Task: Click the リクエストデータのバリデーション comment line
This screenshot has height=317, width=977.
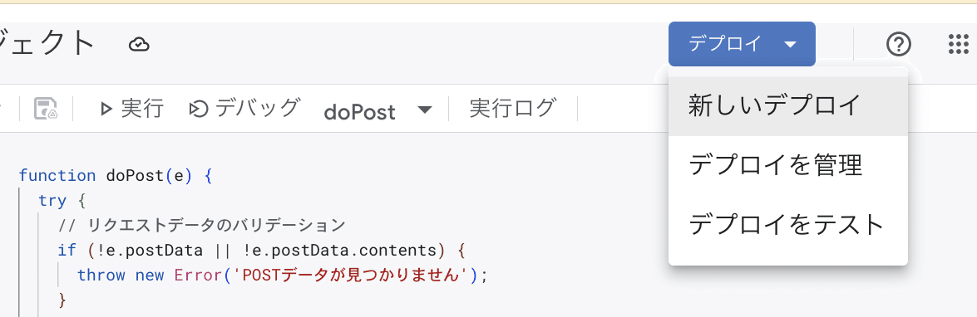Action: pyautogui.click(x=202, y=225)
